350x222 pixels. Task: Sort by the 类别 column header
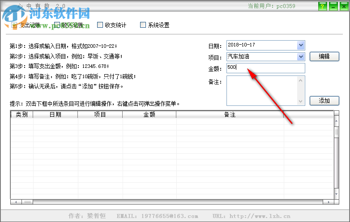pyautogui.click(x=21, y=114)
